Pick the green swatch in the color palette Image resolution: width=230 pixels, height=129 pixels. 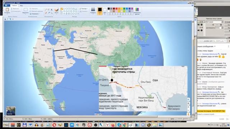tap(124, 9)
